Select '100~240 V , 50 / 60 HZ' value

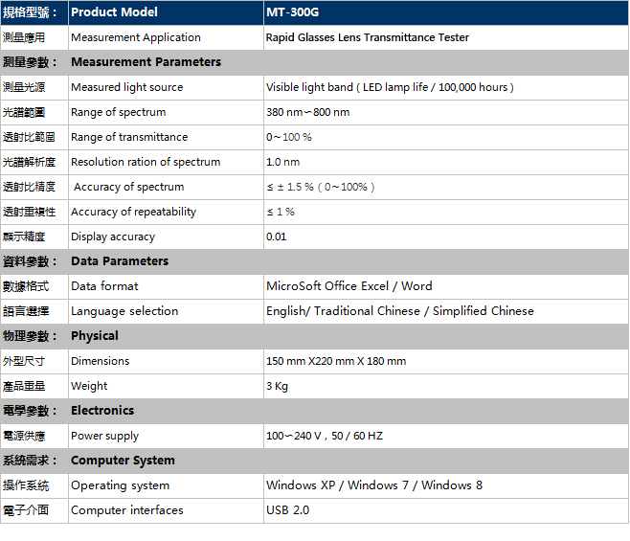tap(325, 436)
